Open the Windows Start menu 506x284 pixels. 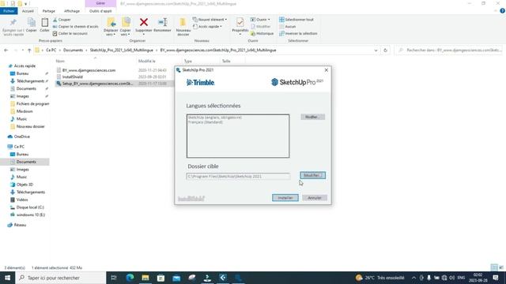point(7,278)
